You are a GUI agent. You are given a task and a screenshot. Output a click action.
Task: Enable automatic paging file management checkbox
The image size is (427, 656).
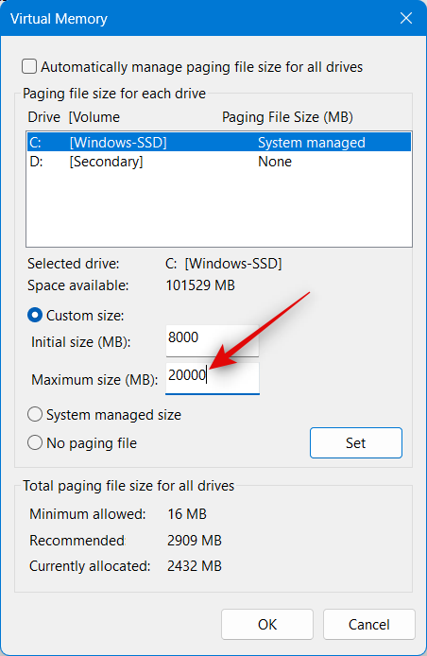[29, 66]
